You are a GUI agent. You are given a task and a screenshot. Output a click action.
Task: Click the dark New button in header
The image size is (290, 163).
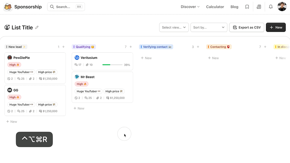click(276, 27)
